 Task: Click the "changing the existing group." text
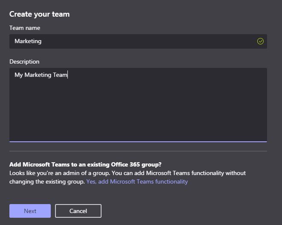47,181
